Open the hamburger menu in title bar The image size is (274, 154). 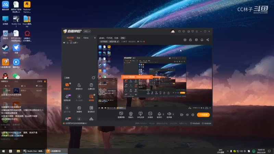pyautogui.click(x=197, y=31)
